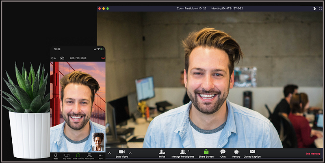Tap Stop Video on phone toolbar

[67, 156]
